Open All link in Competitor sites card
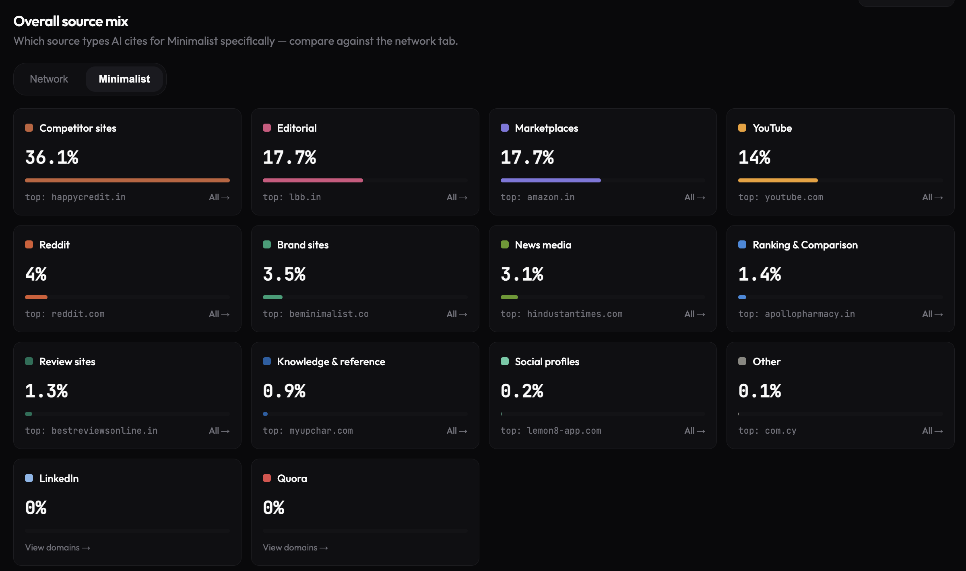 pos(219,197)
